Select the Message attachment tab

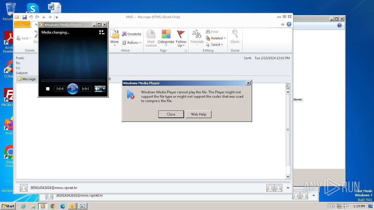(27, 79)
